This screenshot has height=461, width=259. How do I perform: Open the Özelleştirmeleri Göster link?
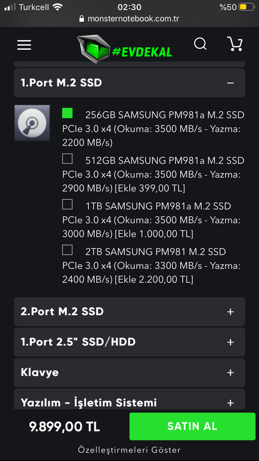tap(129, 450)
